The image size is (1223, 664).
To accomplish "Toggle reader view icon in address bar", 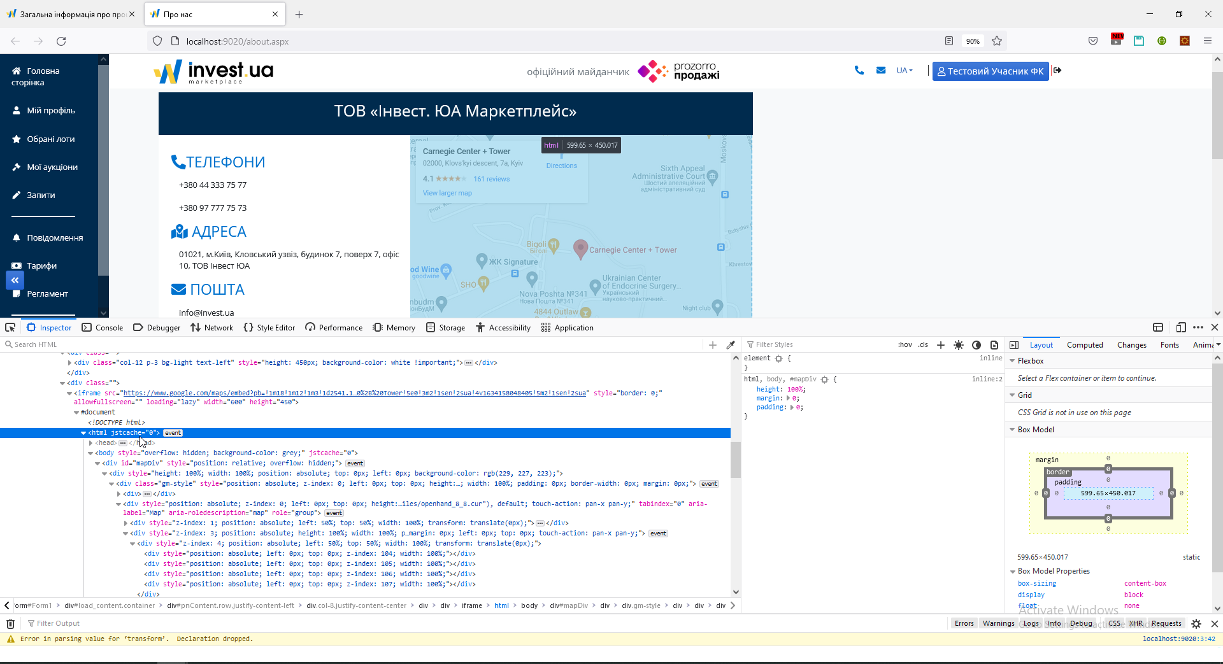I will pyautogui.click(x=949, y=41).
